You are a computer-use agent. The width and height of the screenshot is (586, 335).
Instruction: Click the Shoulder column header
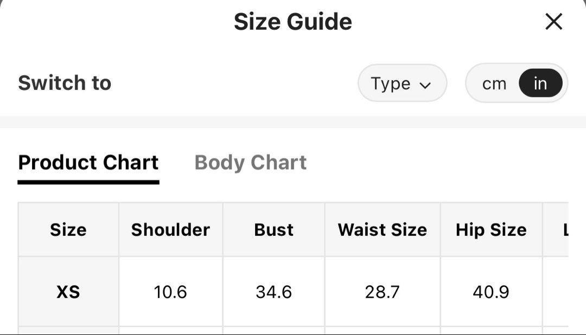click(x=170, y=230)
